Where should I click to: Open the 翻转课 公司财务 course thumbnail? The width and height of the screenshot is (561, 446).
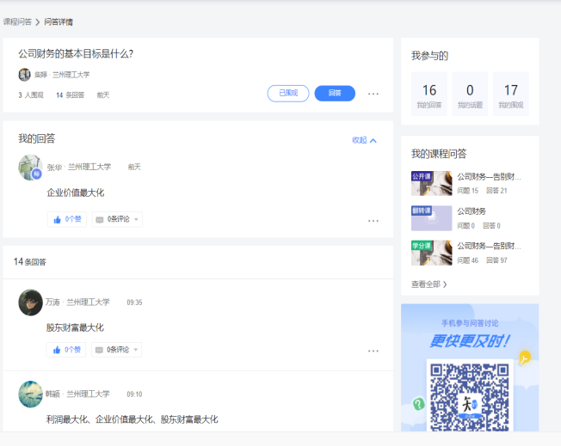point(431,217)
